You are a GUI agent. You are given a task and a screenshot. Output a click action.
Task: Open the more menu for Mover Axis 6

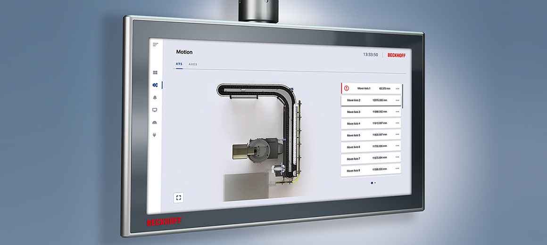tap(398, 147)
